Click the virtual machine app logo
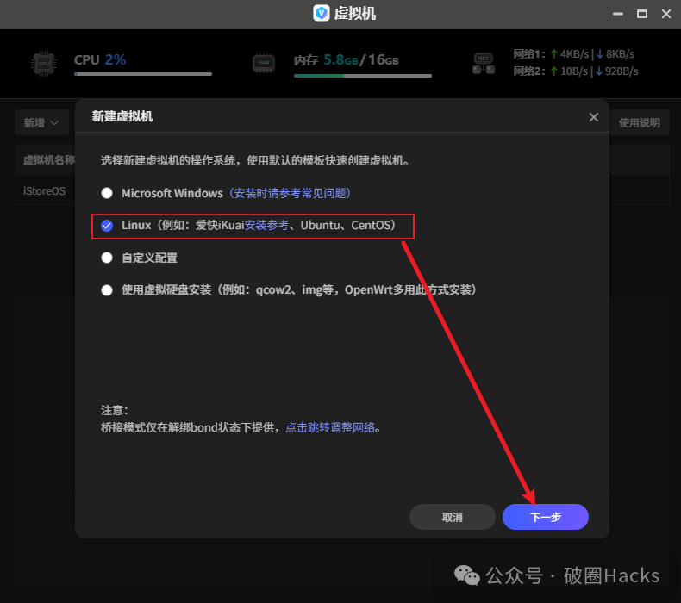Viewport: 681px width, 603px height. (x=322, y=13)
